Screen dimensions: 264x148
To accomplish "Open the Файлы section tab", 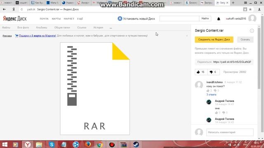I will [6, 28].
